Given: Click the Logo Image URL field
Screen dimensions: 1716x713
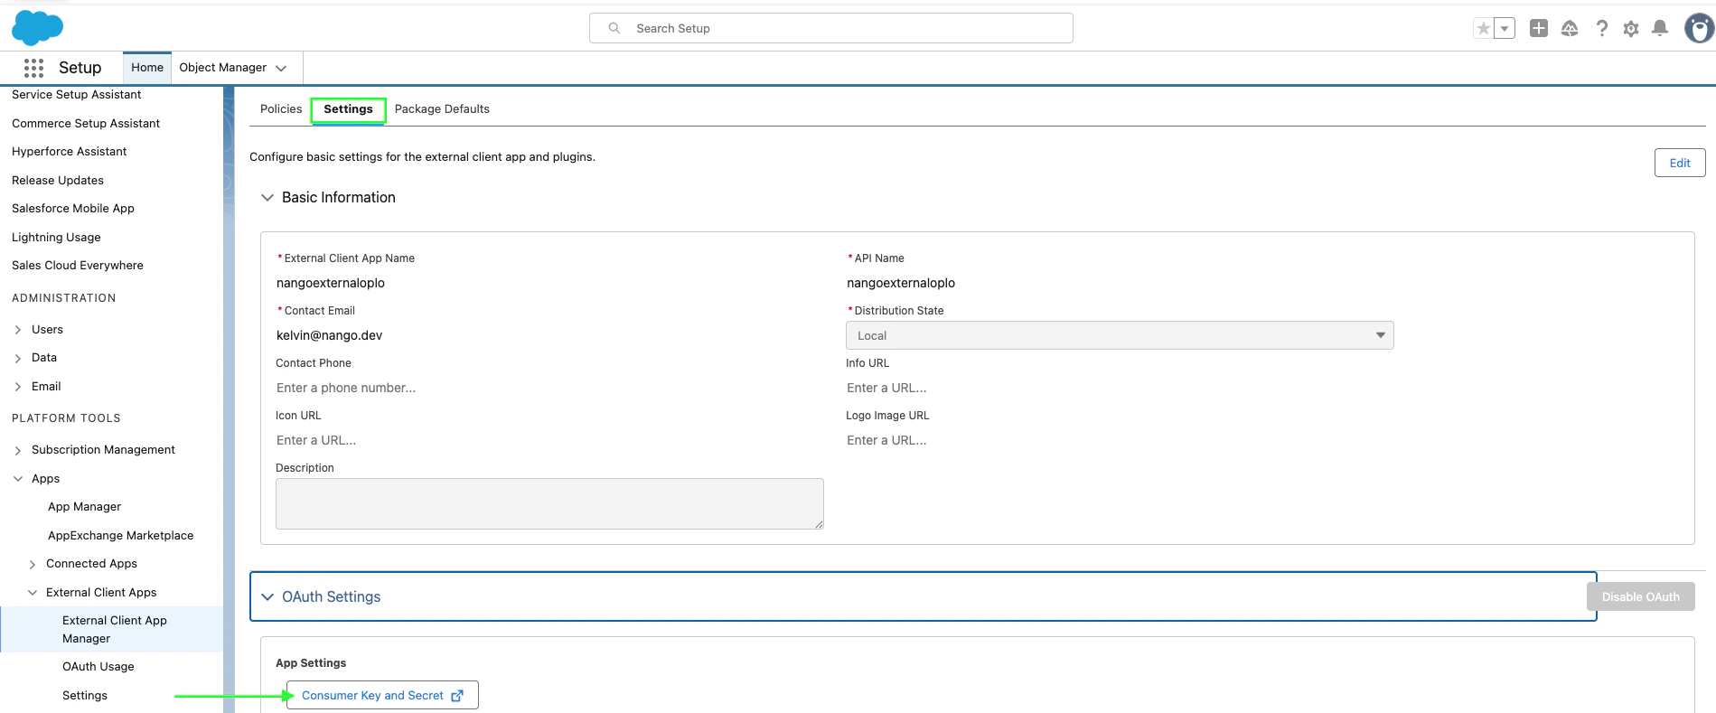Looking at the screenshot, I should point(1119,440).
